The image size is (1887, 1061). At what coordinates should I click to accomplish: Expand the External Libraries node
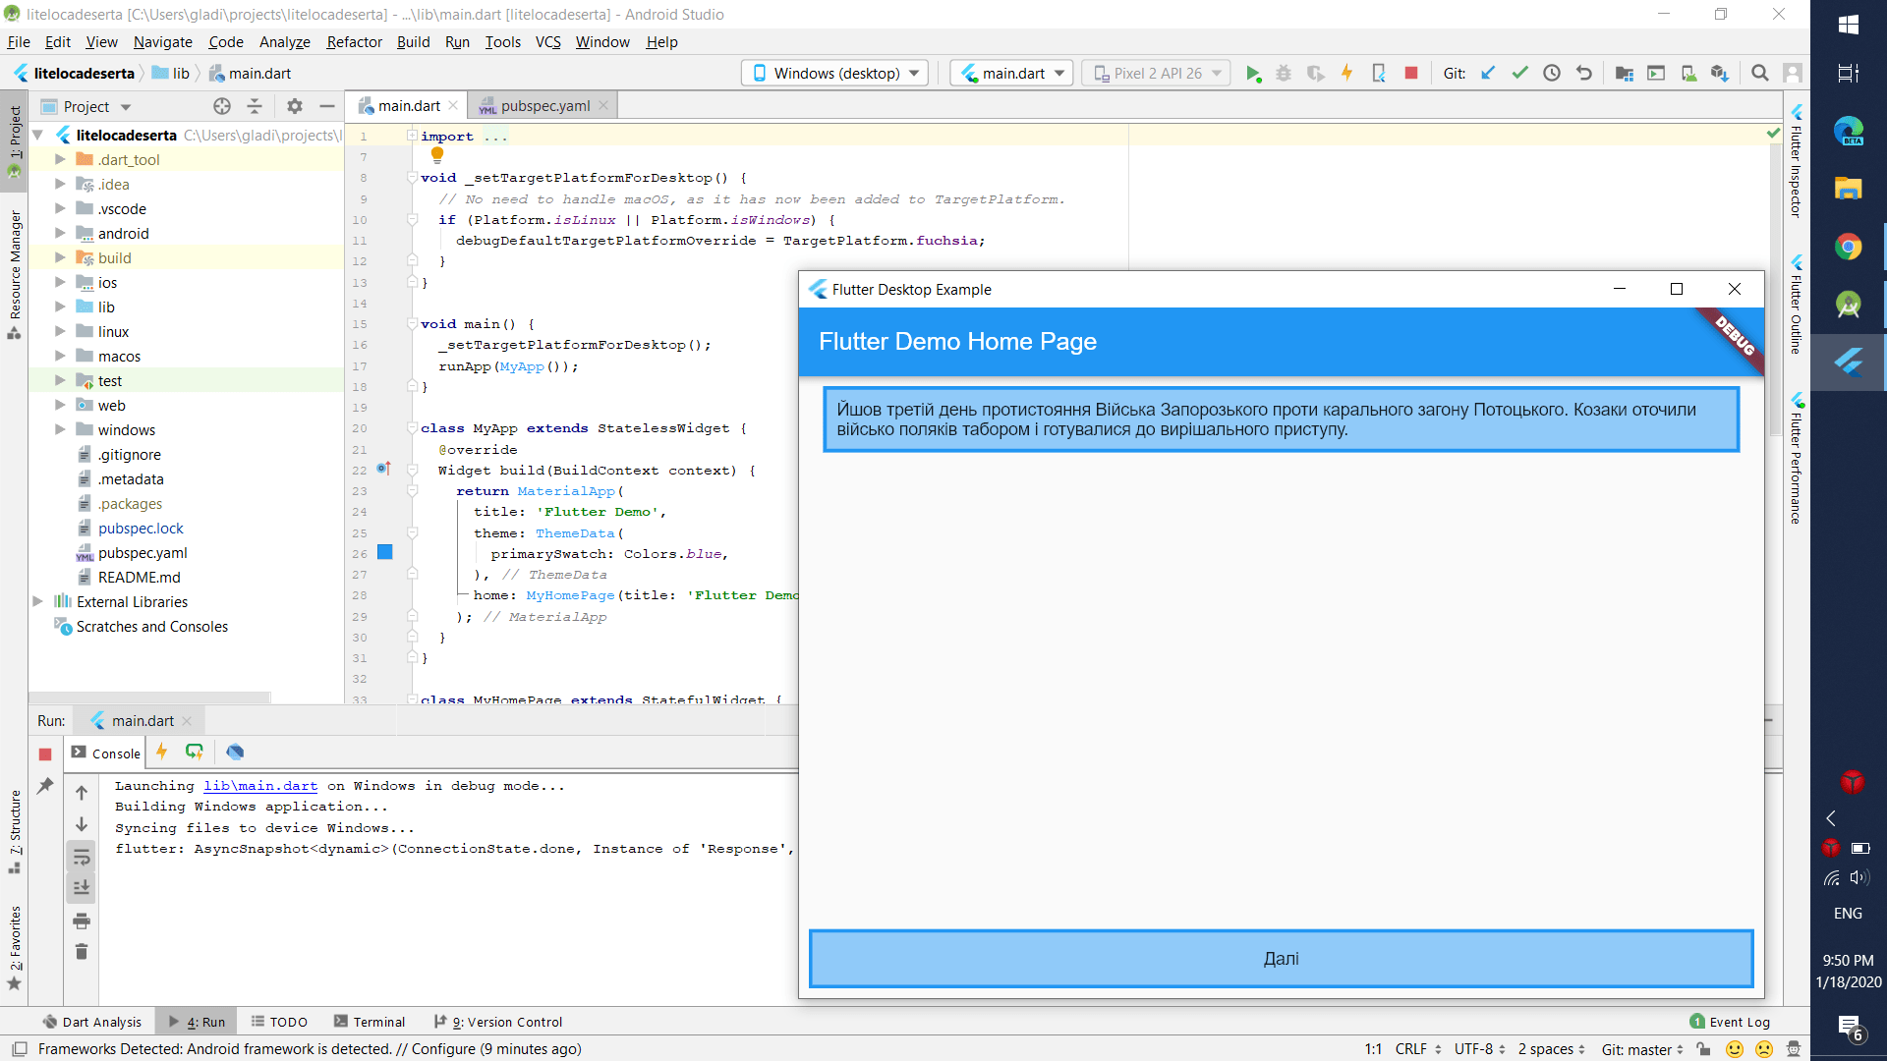[37, 601]
